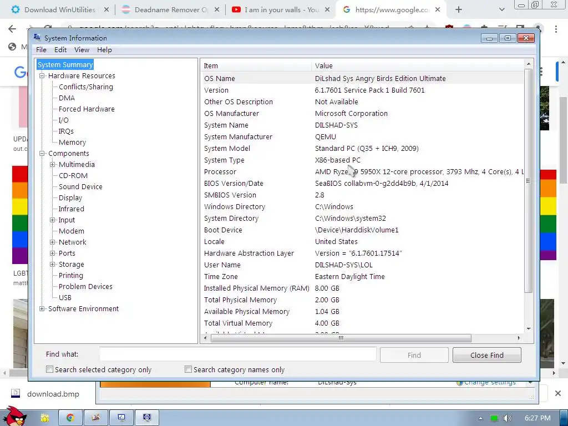Select CD-ROM under Components
The height and width of the screenshot is (426, 568).
tap(73, 176)
